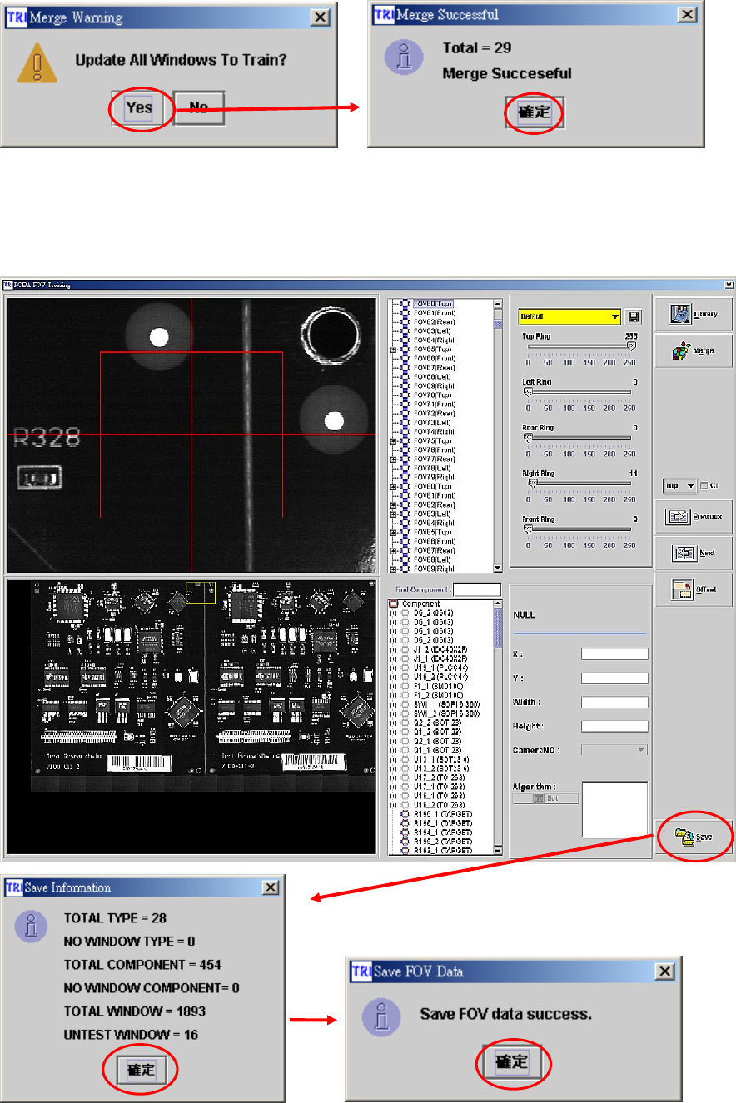The width and height of the screenshot is (736, 1103).
Task: Select FOV70(Top) in the FOV tree
Action: (x=433, y=395)
